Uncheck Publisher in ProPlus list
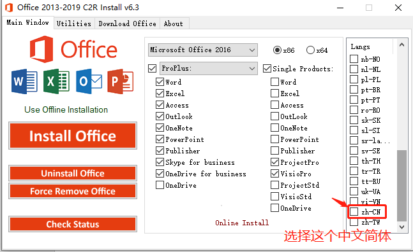413x252 pixels. pyautogui.click(x=160, y=151)
